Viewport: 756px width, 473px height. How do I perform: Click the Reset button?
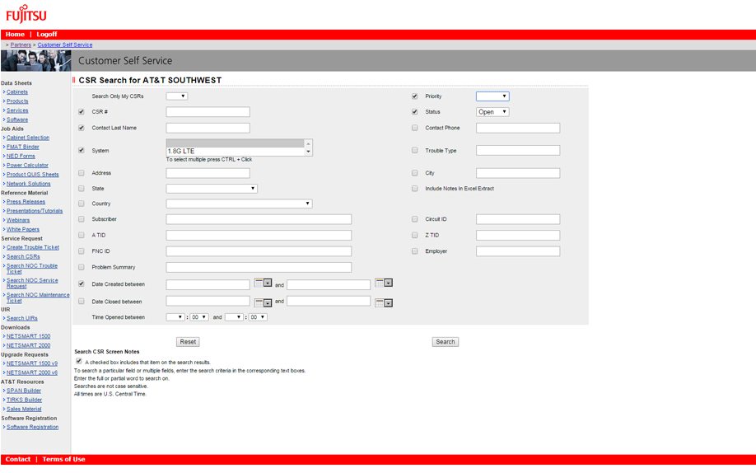(188, 341)
